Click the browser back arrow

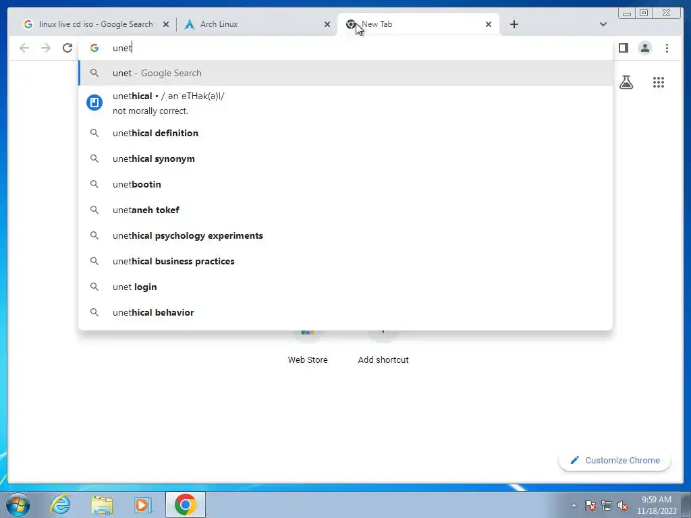pos(24,48)
